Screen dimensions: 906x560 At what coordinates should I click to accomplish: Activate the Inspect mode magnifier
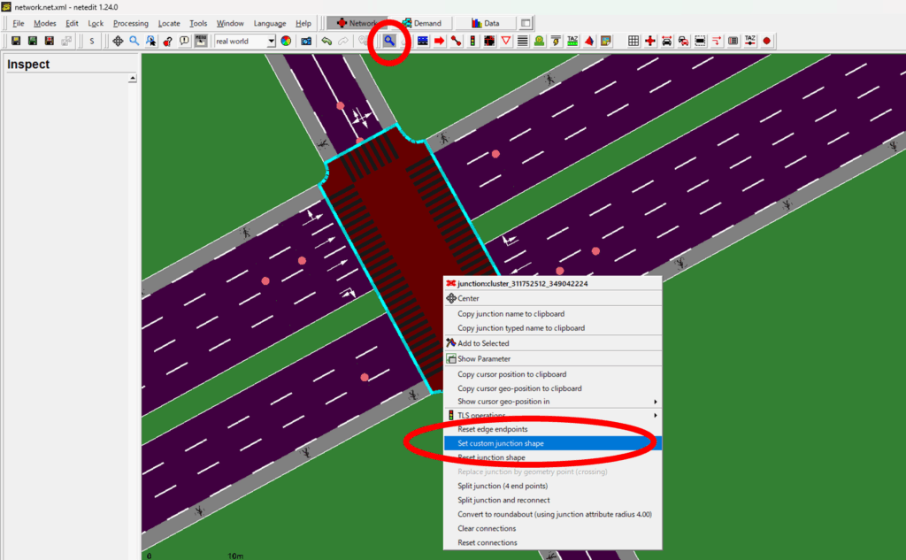coord(389,41)
